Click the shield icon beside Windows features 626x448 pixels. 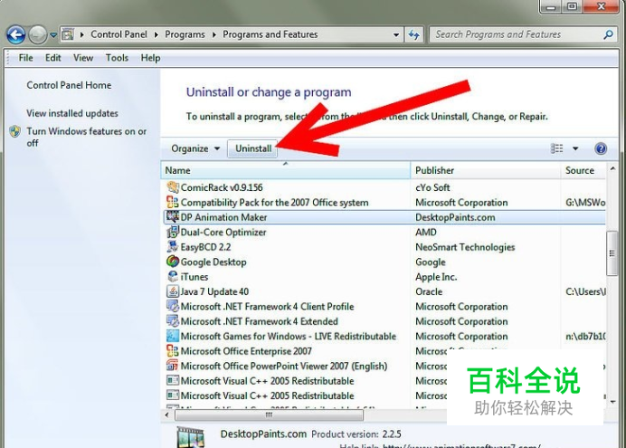tap(15, 131)
